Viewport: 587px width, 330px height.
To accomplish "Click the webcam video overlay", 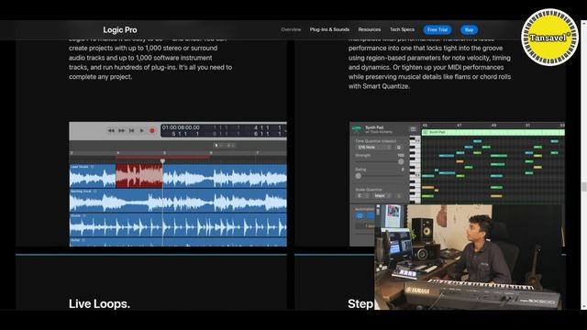I will (470, 257).
